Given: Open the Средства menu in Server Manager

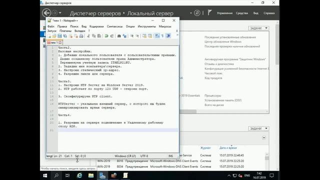Looking at the screenshot, I should coord(242,13).
